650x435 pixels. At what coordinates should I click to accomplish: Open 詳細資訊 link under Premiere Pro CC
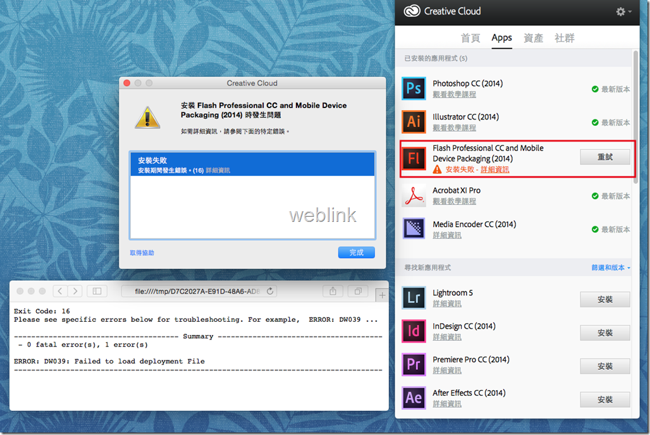[447, 371]
